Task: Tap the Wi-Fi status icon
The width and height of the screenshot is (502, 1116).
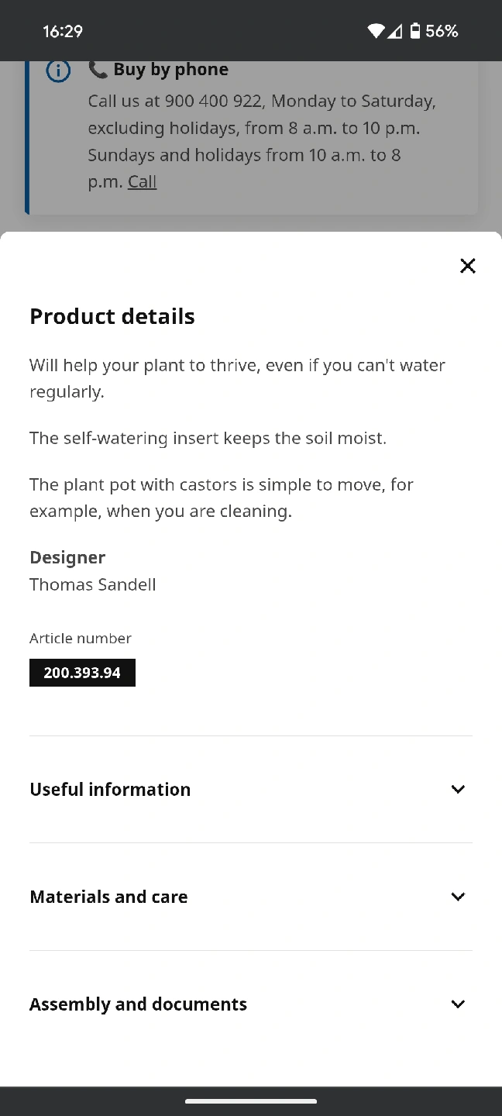Action: (376, 31)
